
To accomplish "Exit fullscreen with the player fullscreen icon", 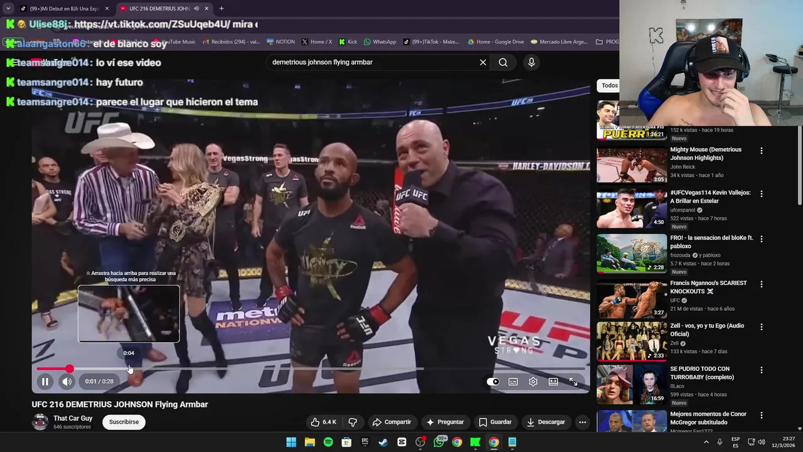I will (573, 382).
